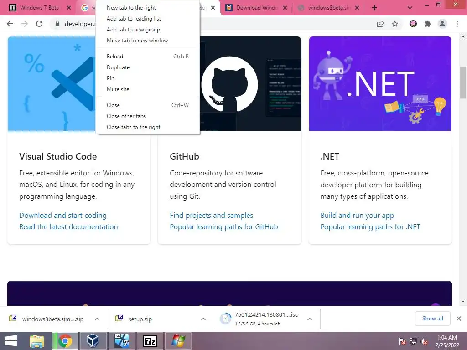Screen dimensions: 467x350
Task: Expand options for setup.zip download
Action: tap(203, 319)
